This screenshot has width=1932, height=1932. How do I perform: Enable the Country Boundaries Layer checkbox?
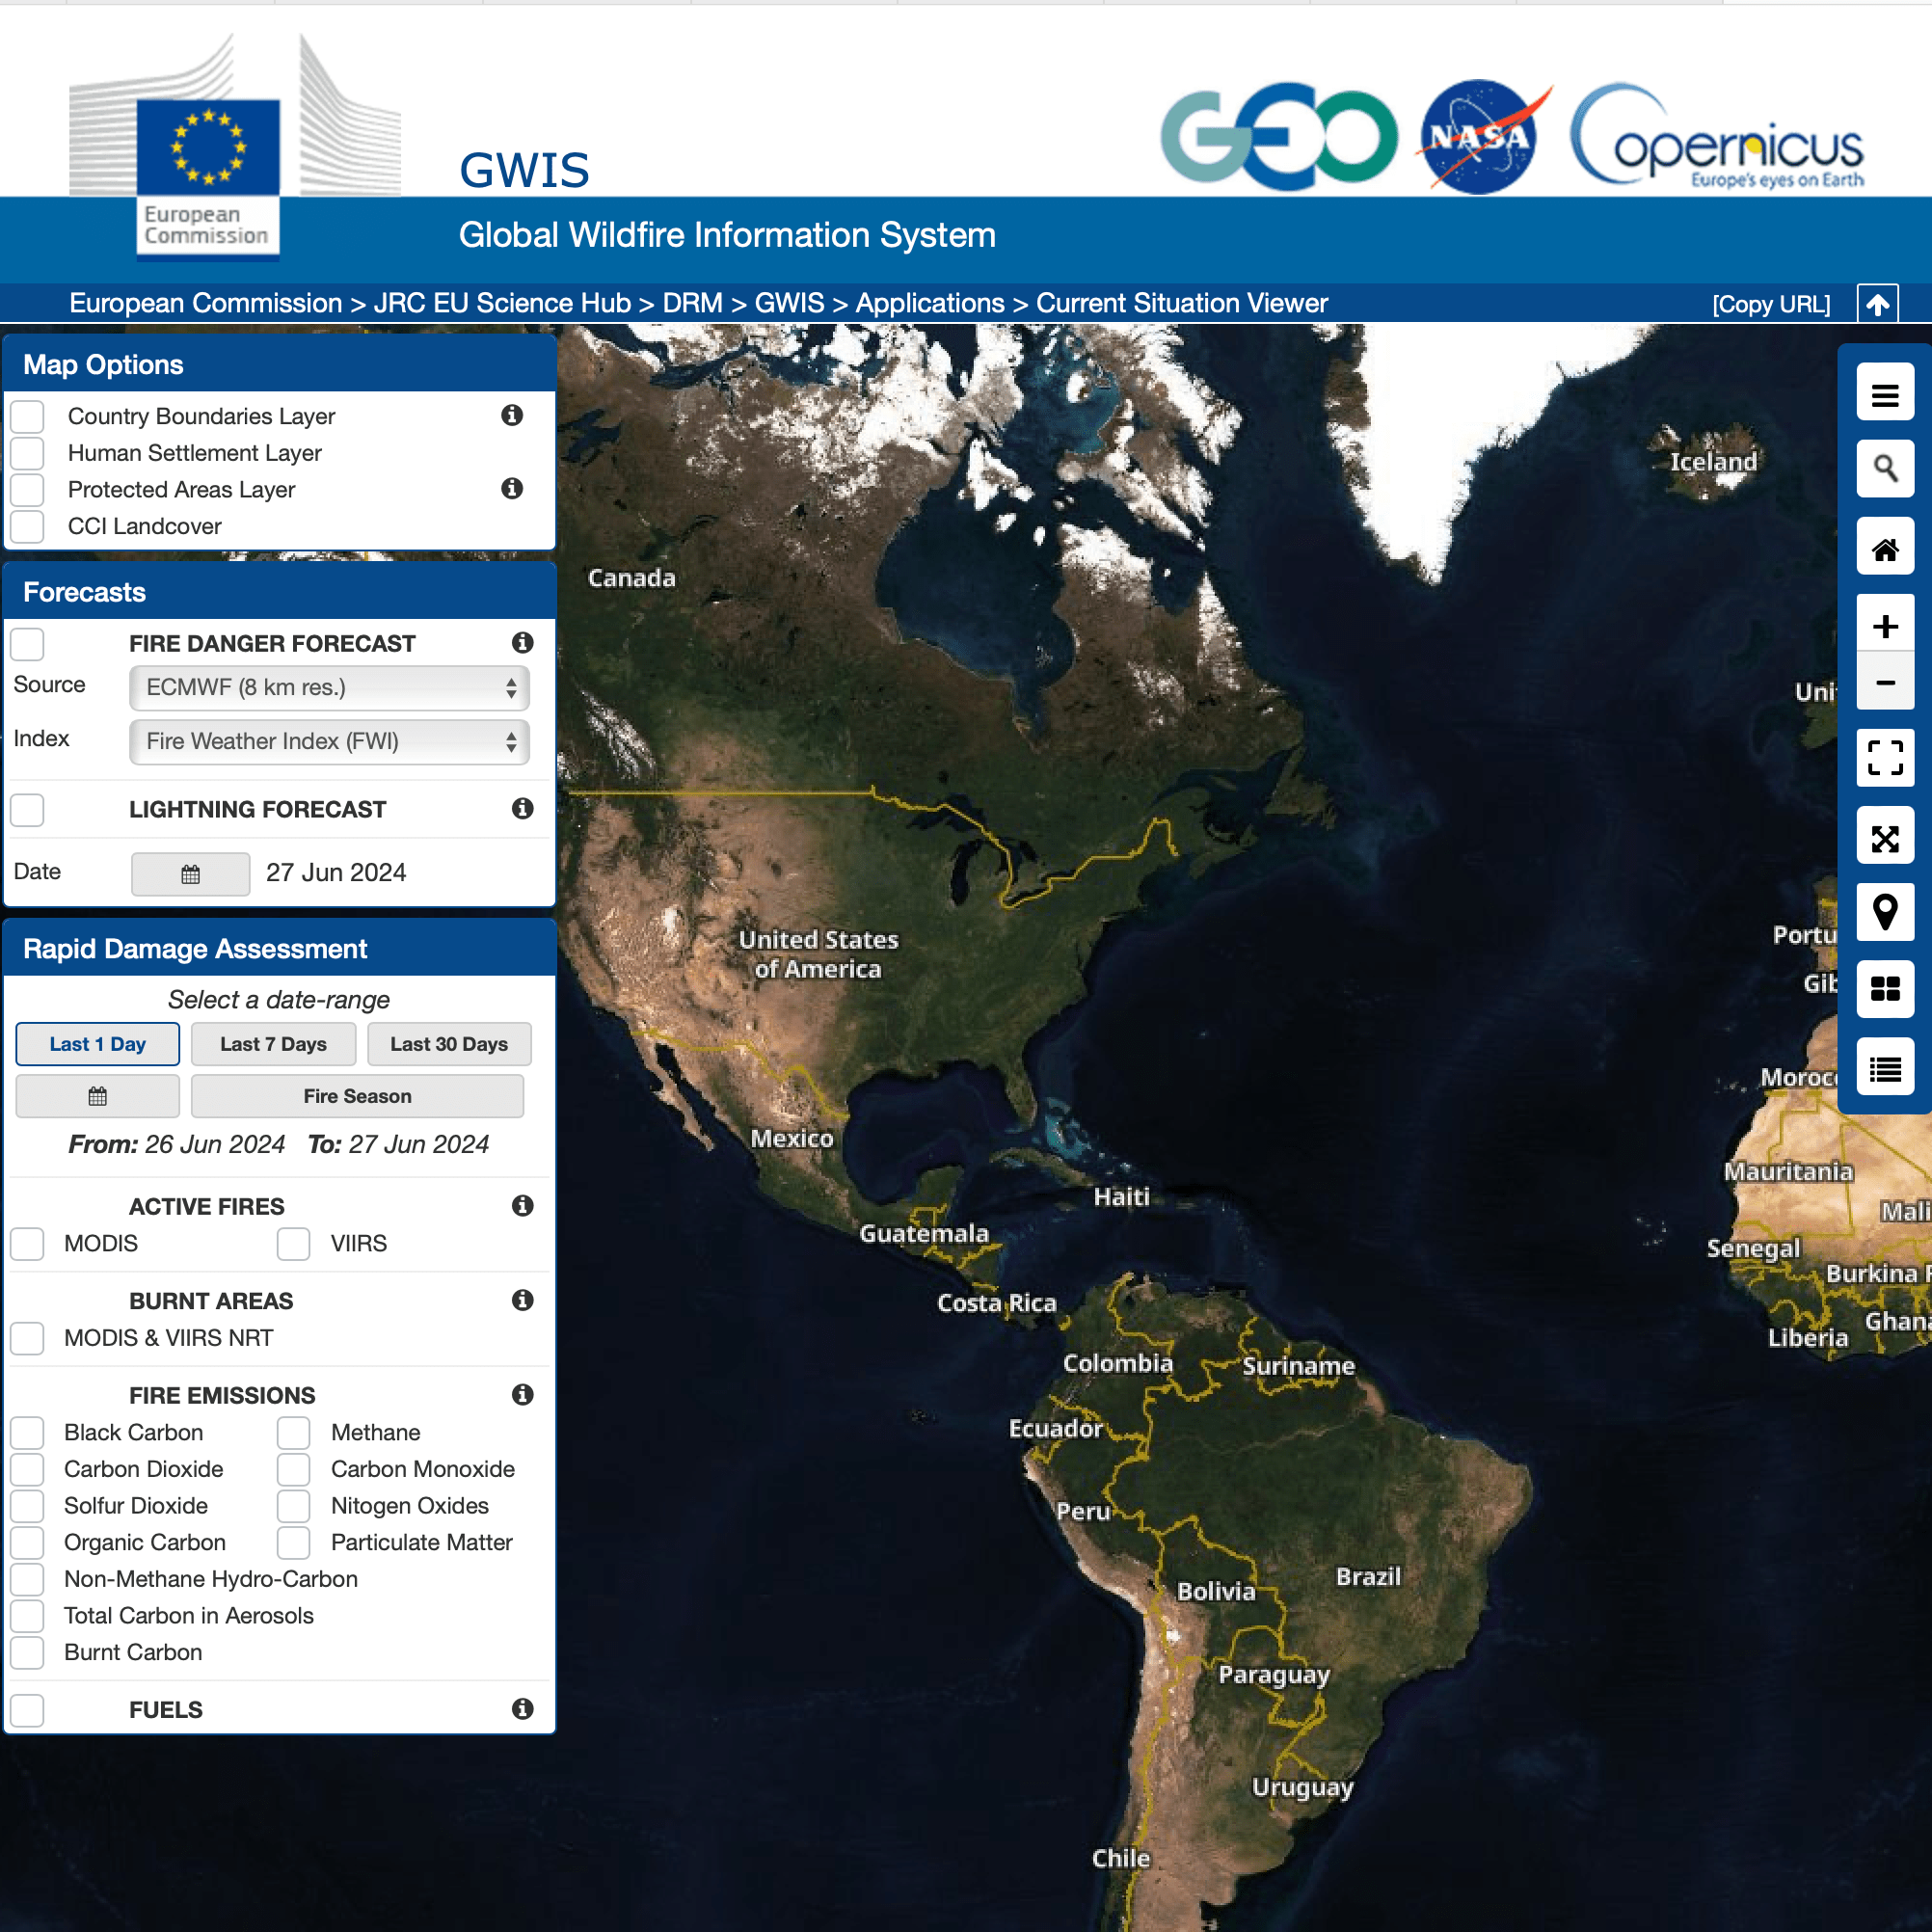[x=28, y=416]
